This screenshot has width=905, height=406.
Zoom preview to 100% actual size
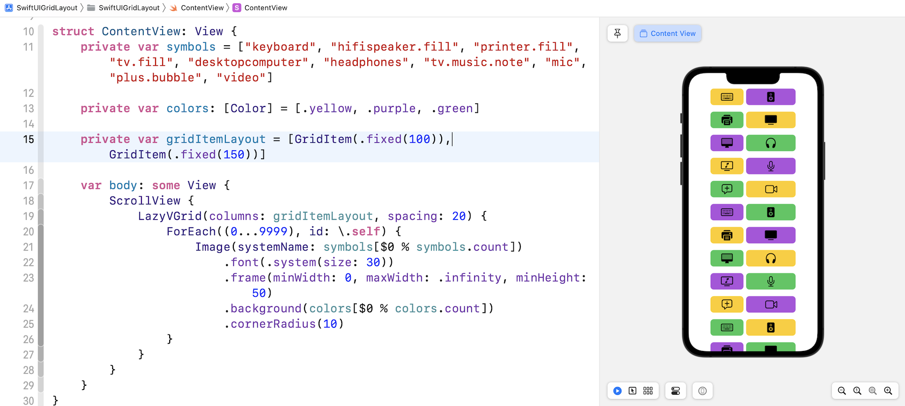click(x=857, y=391)
